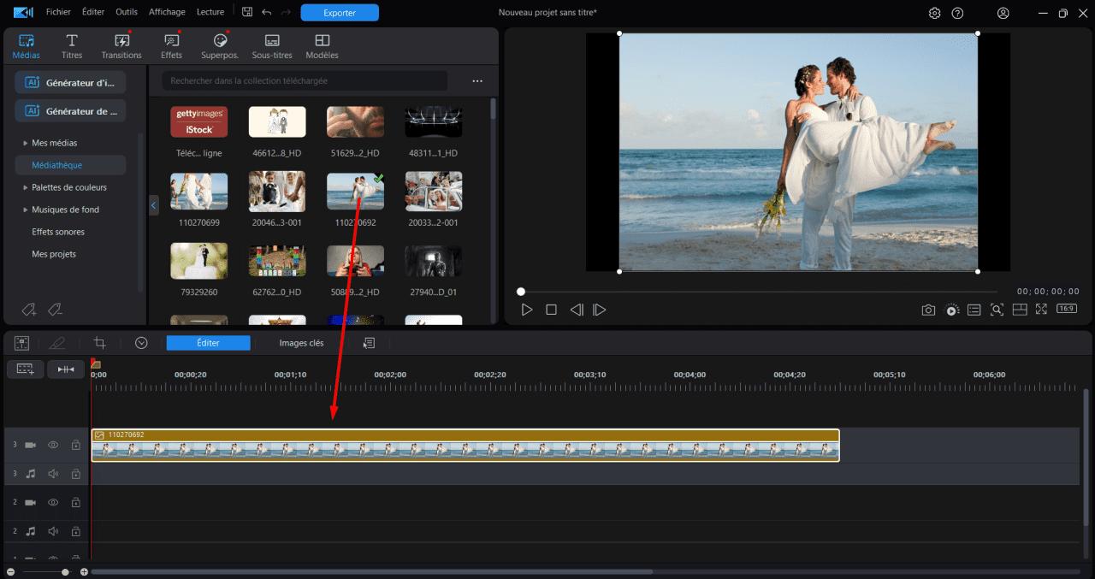
Task: Click the Exporter button
Action: coord(340,12)
